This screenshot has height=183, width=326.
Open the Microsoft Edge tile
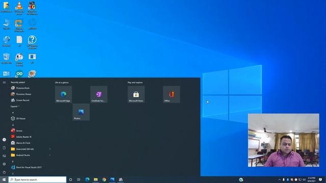[63, 95]
